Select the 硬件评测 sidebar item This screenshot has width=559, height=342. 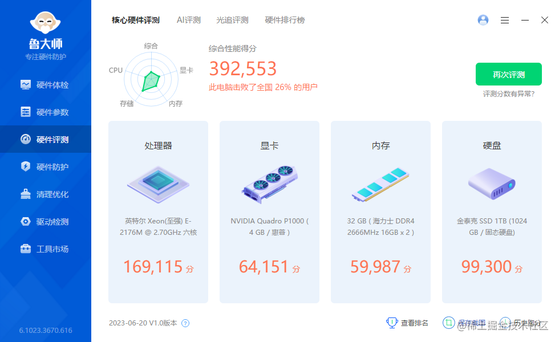pos(45,139)
